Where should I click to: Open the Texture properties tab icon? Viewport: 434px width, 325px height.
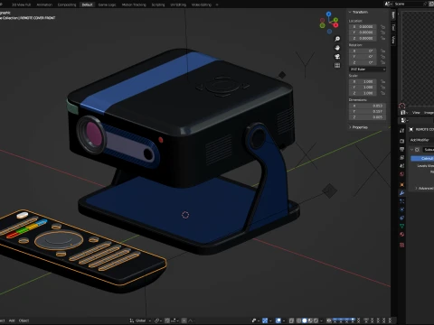coord(401,245)
